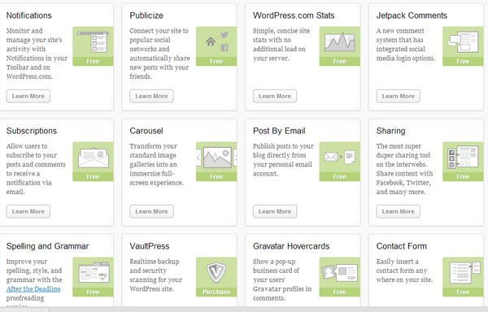Click the Gravatar Hovercards heading
The width and height of the screenshot is (488, 312).
pyautogui.click(x=291, y=246)
